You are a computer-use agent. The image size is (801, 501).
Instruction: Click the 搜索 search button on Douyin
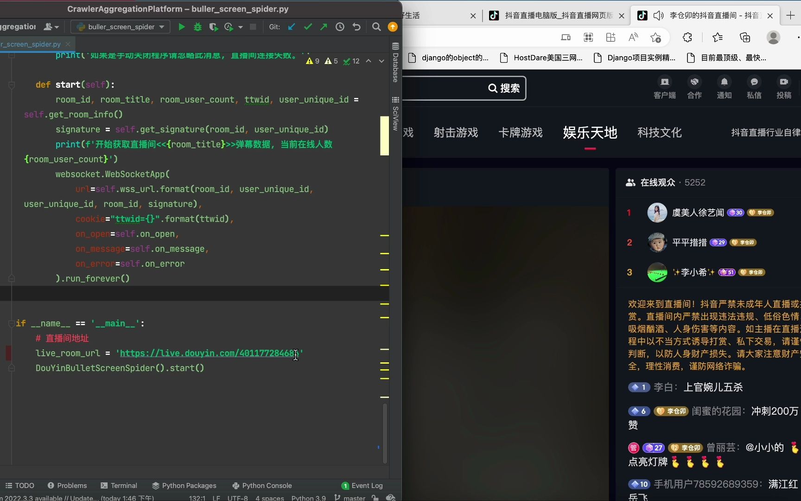click(504, 88)
